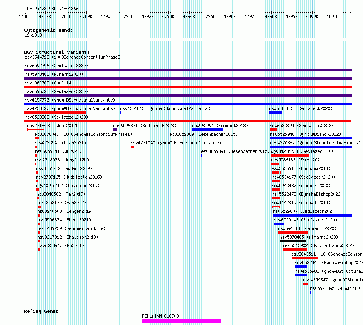This screenshot has height=325, width=363.
Task: Click the nsv5522478 (ByrskaBishop2022) label
Action: tap(307, 194)
